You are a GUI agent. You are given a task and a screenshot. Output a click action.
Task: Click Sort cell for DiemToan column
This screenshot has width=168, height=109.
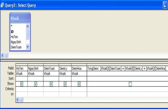pos(51,79)
